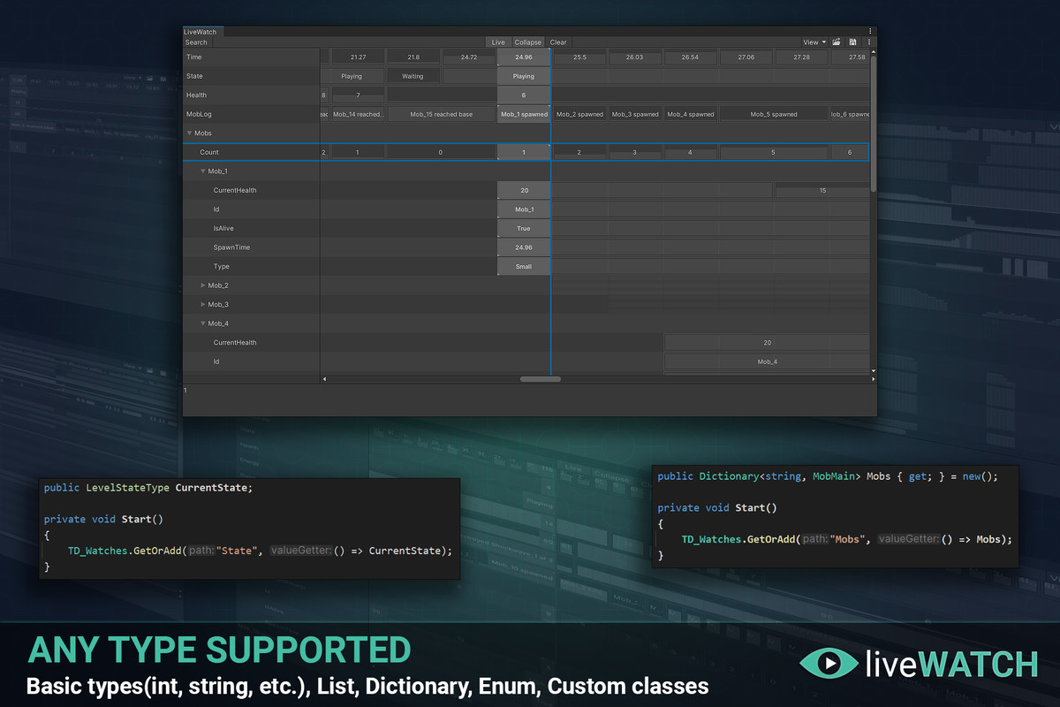Click the CurrentHealth 15 cell of Mob_1
Screen dimensions: 1060x707
pyautogui.click(x=822, y=190)
